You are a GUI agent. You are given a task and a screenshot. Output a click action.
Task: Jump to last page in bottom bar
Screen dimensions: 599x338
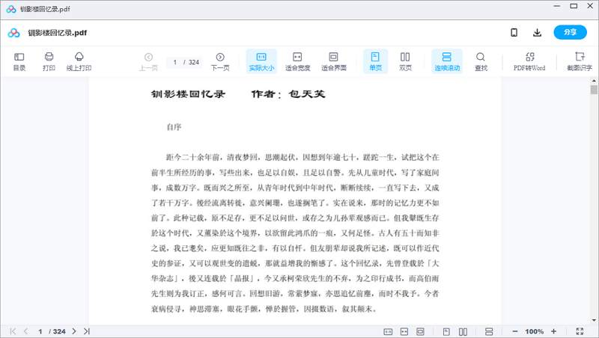click(87, 331)
